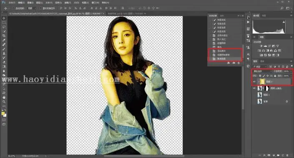Click the background color swatch
Screen dimensions: 294x158
tap(5, 115)
